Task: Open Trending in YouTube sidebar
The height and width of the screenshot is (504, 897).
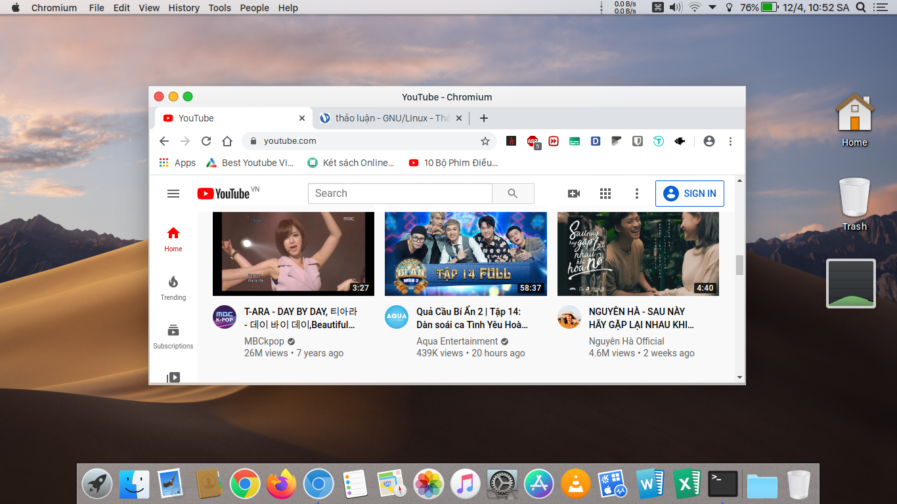Action: point(173,288)
